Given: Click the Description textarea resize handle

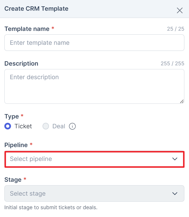Looking at the screenshot, I should pyautogui.click(x=182, y=101).
